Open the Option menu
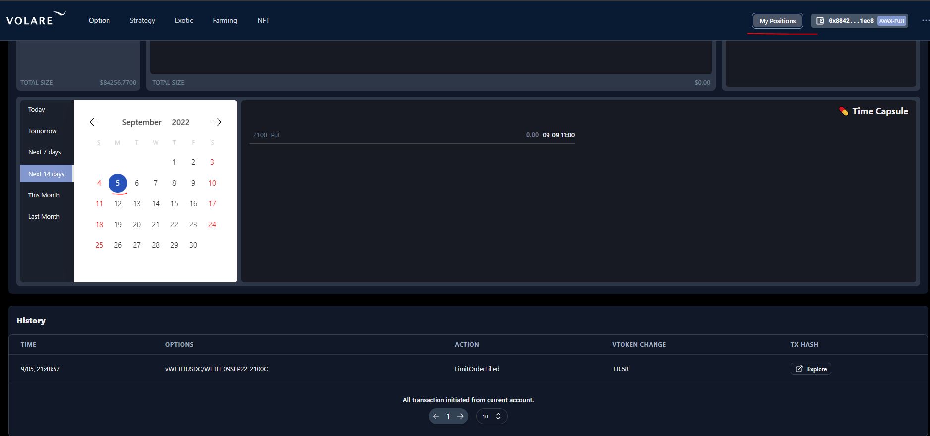The width and height of the screenshot is (930, 436). [99, 20]
